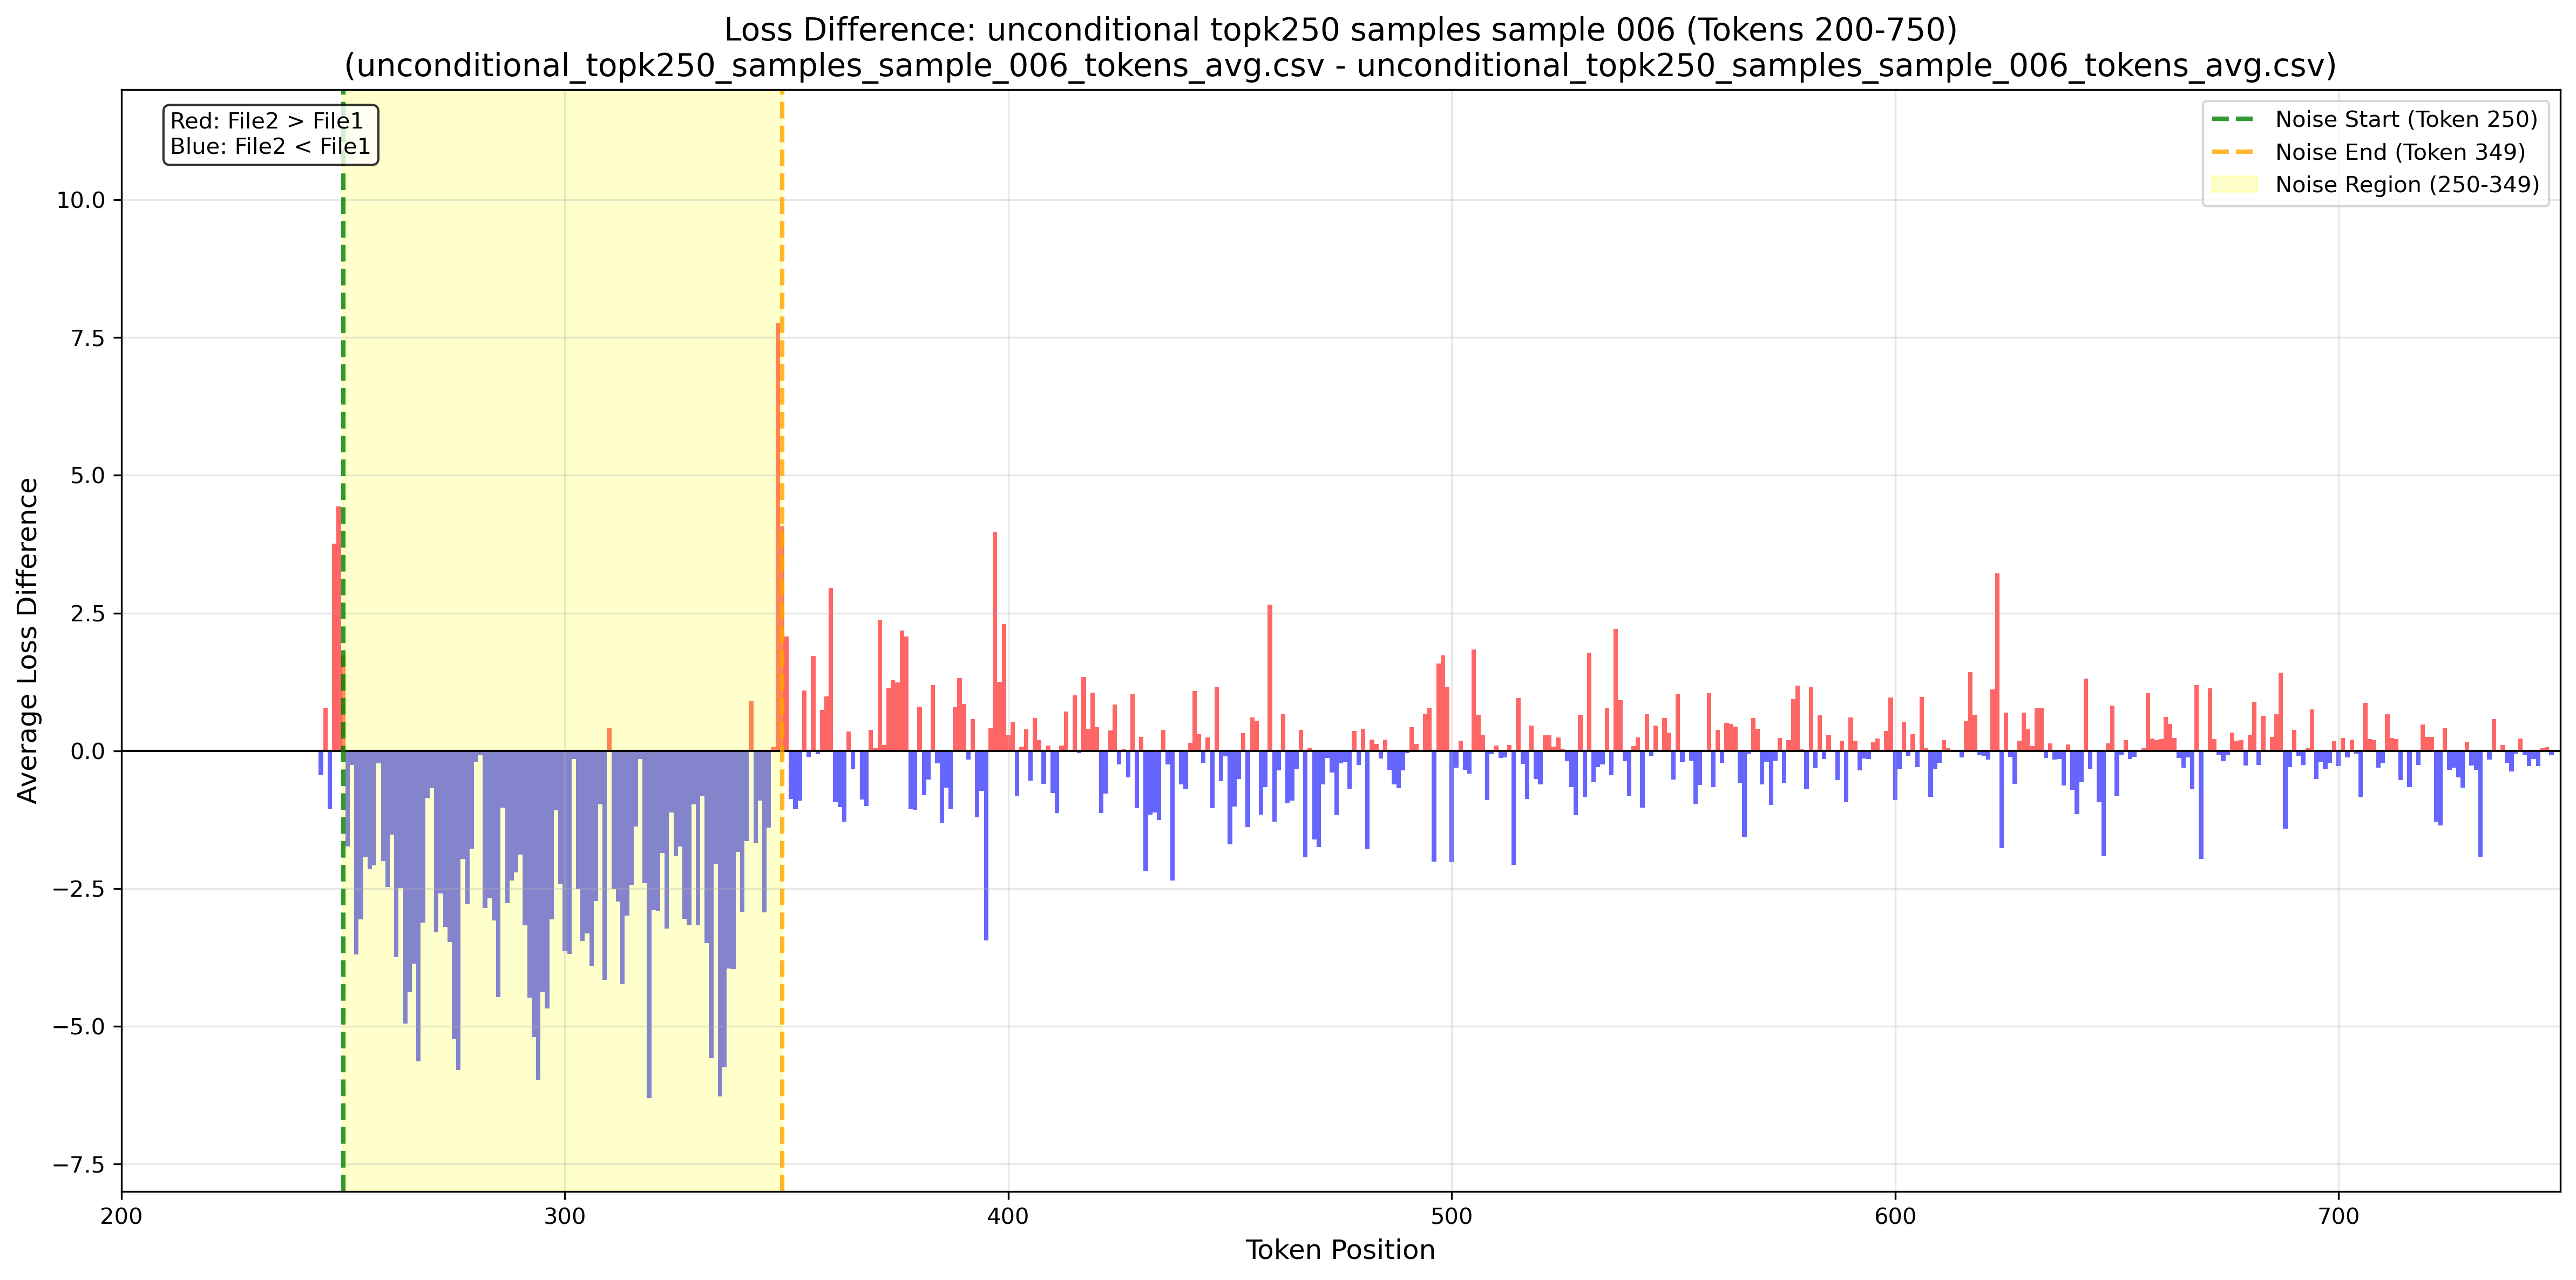The image size is (2576, 1280).
Task: Click the y-axis tick label −7.5
Action: point(80,1165)
